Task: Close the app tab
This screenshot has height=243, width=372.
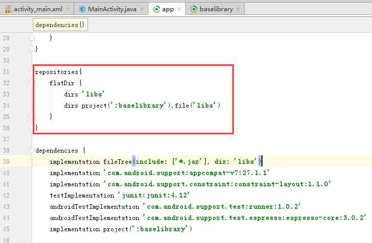Action: tap(180, 9)
